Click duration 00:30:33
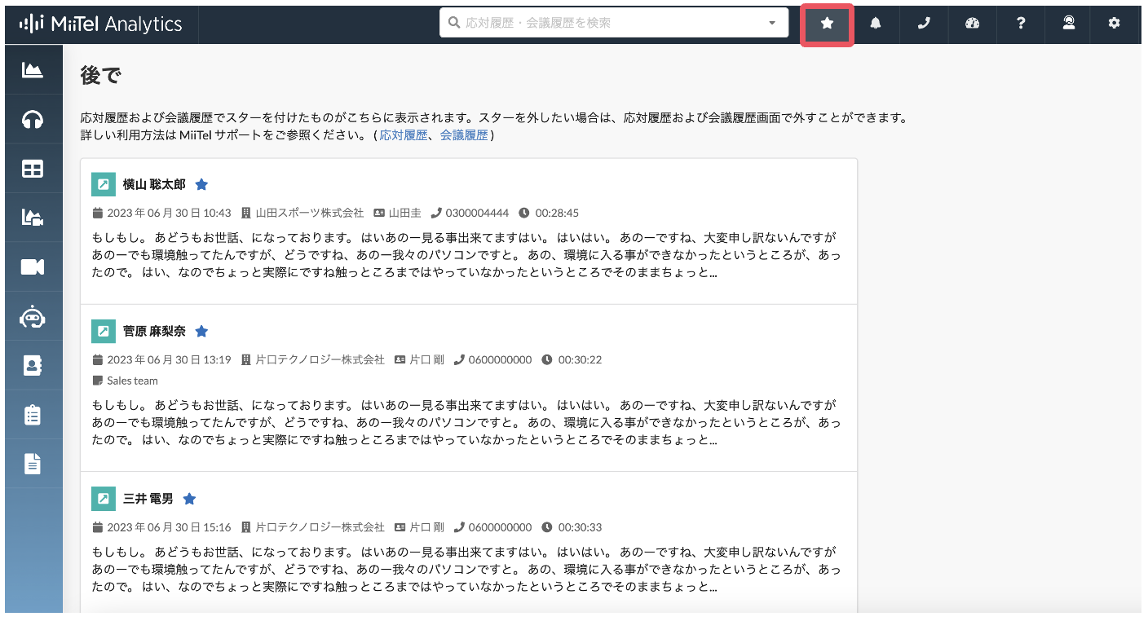 (x=580, y=527)
